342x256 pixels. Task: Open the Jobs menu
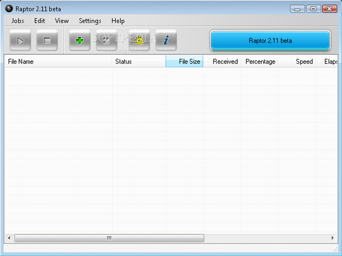18,21
